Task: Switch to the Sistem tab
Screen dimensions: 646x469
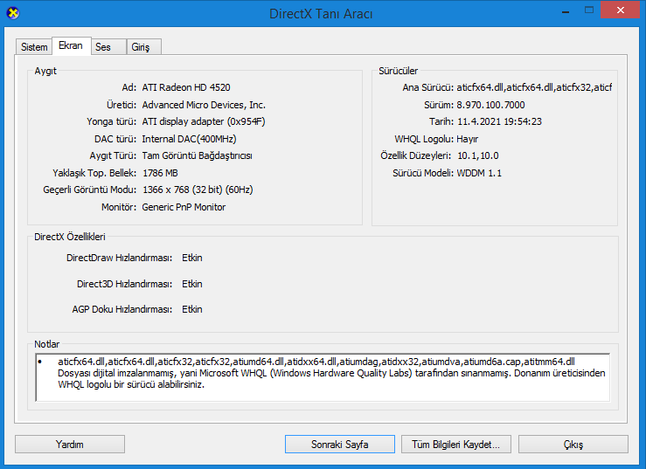Action: pos(34,47)
